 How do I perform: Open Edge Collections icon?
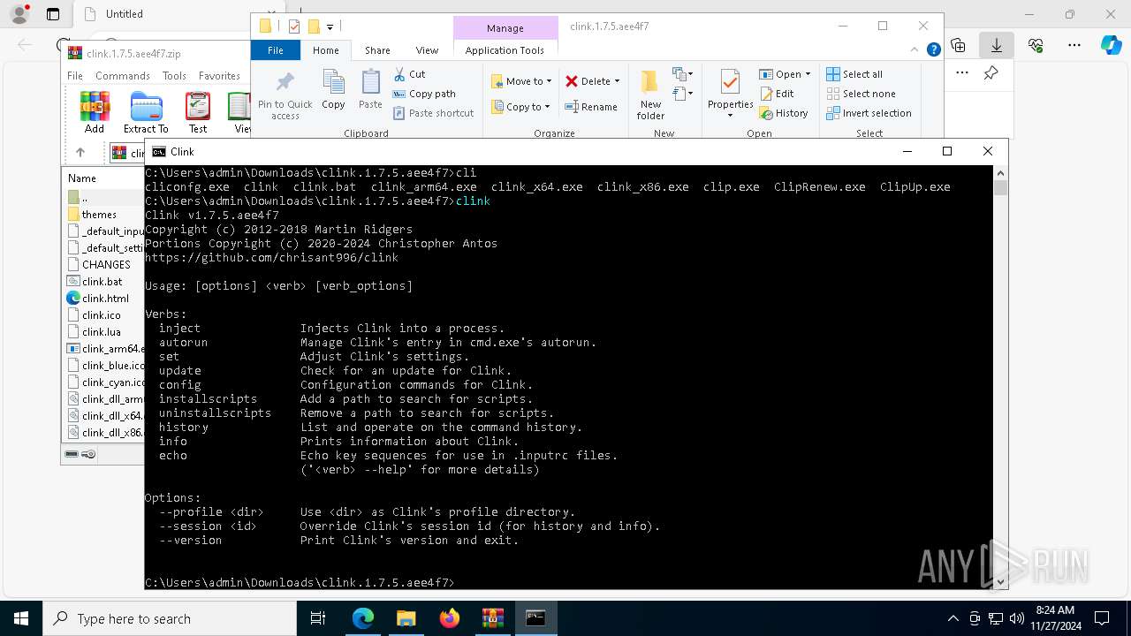[959, 45]
